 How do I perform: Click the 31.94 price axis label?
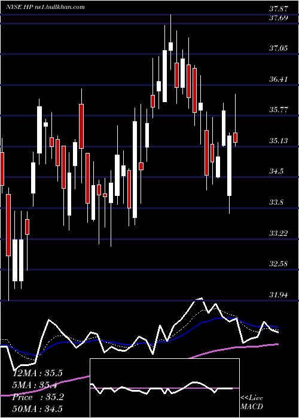click(x=279, y=294)
